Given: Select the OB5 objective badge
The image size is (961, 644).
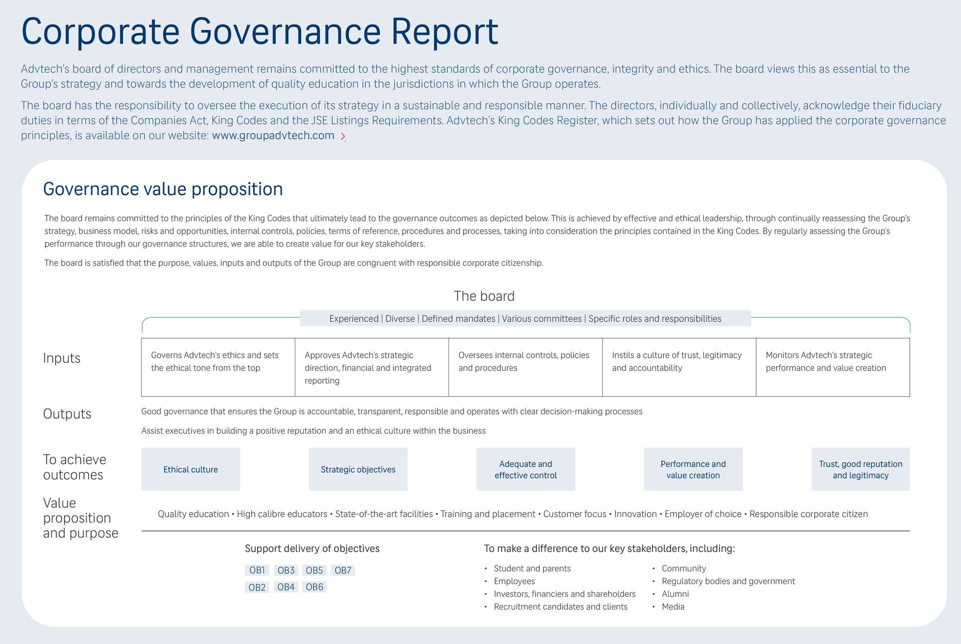Looking at the screenshot, I should 314,569.
